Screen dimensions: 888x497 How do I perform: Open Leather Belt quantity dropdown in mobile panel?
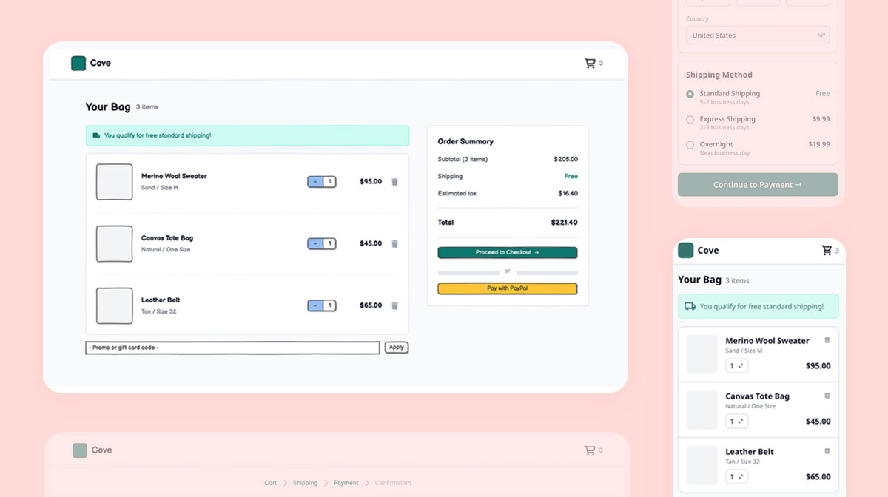(737, 477)
